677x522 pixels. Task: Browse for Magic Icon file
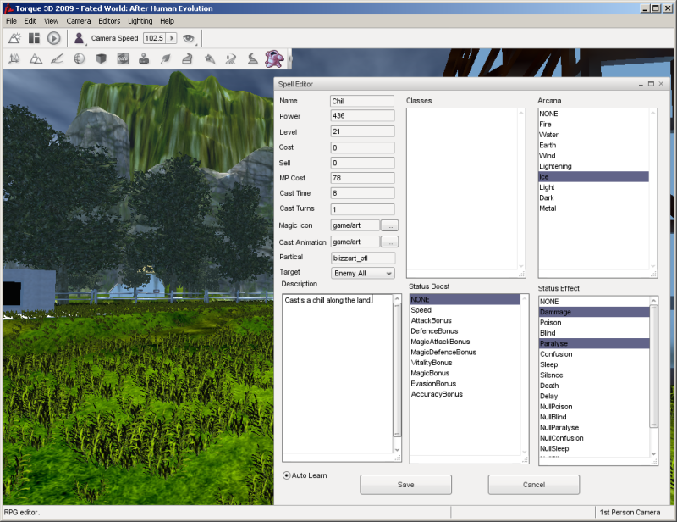(389, 225)
